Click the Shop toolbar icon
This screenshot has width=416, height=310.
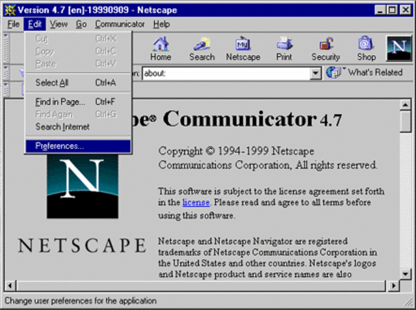coord(367,49)
